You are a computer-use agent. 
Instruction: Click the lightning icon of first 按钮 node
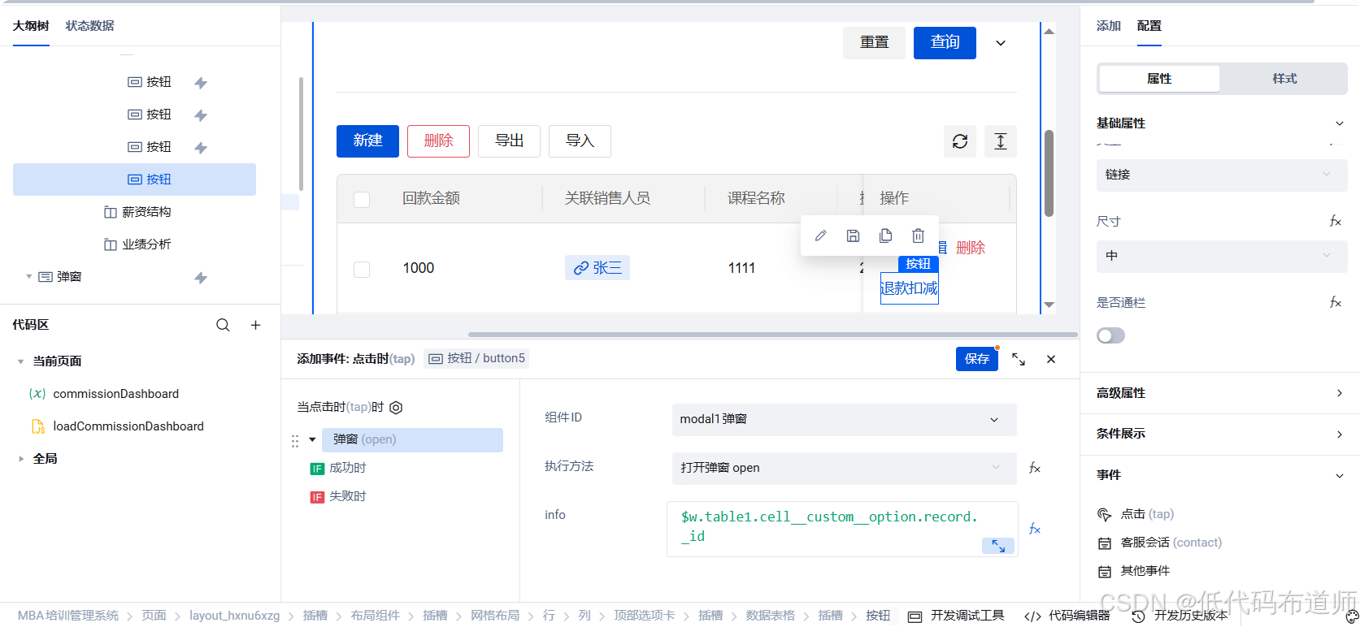[201, 83]
